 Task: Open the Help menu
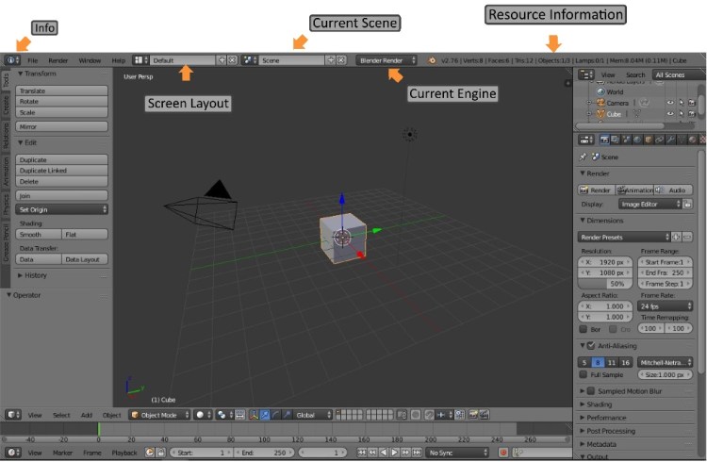118,60
